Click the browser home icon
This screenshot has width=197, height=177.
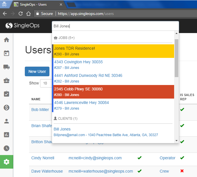coord(28,13)
